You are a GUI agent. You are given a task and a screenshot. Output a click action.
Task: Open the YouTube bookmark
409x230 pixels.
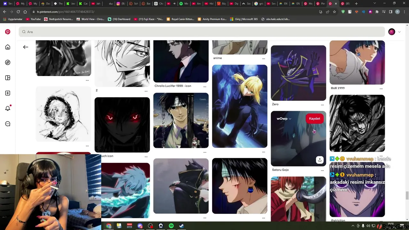click(33, 19)
